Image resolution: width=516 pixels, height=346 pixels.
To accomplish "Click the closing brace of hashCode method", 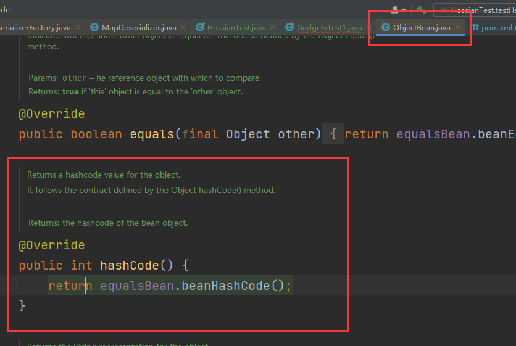I will click(22, 306).
